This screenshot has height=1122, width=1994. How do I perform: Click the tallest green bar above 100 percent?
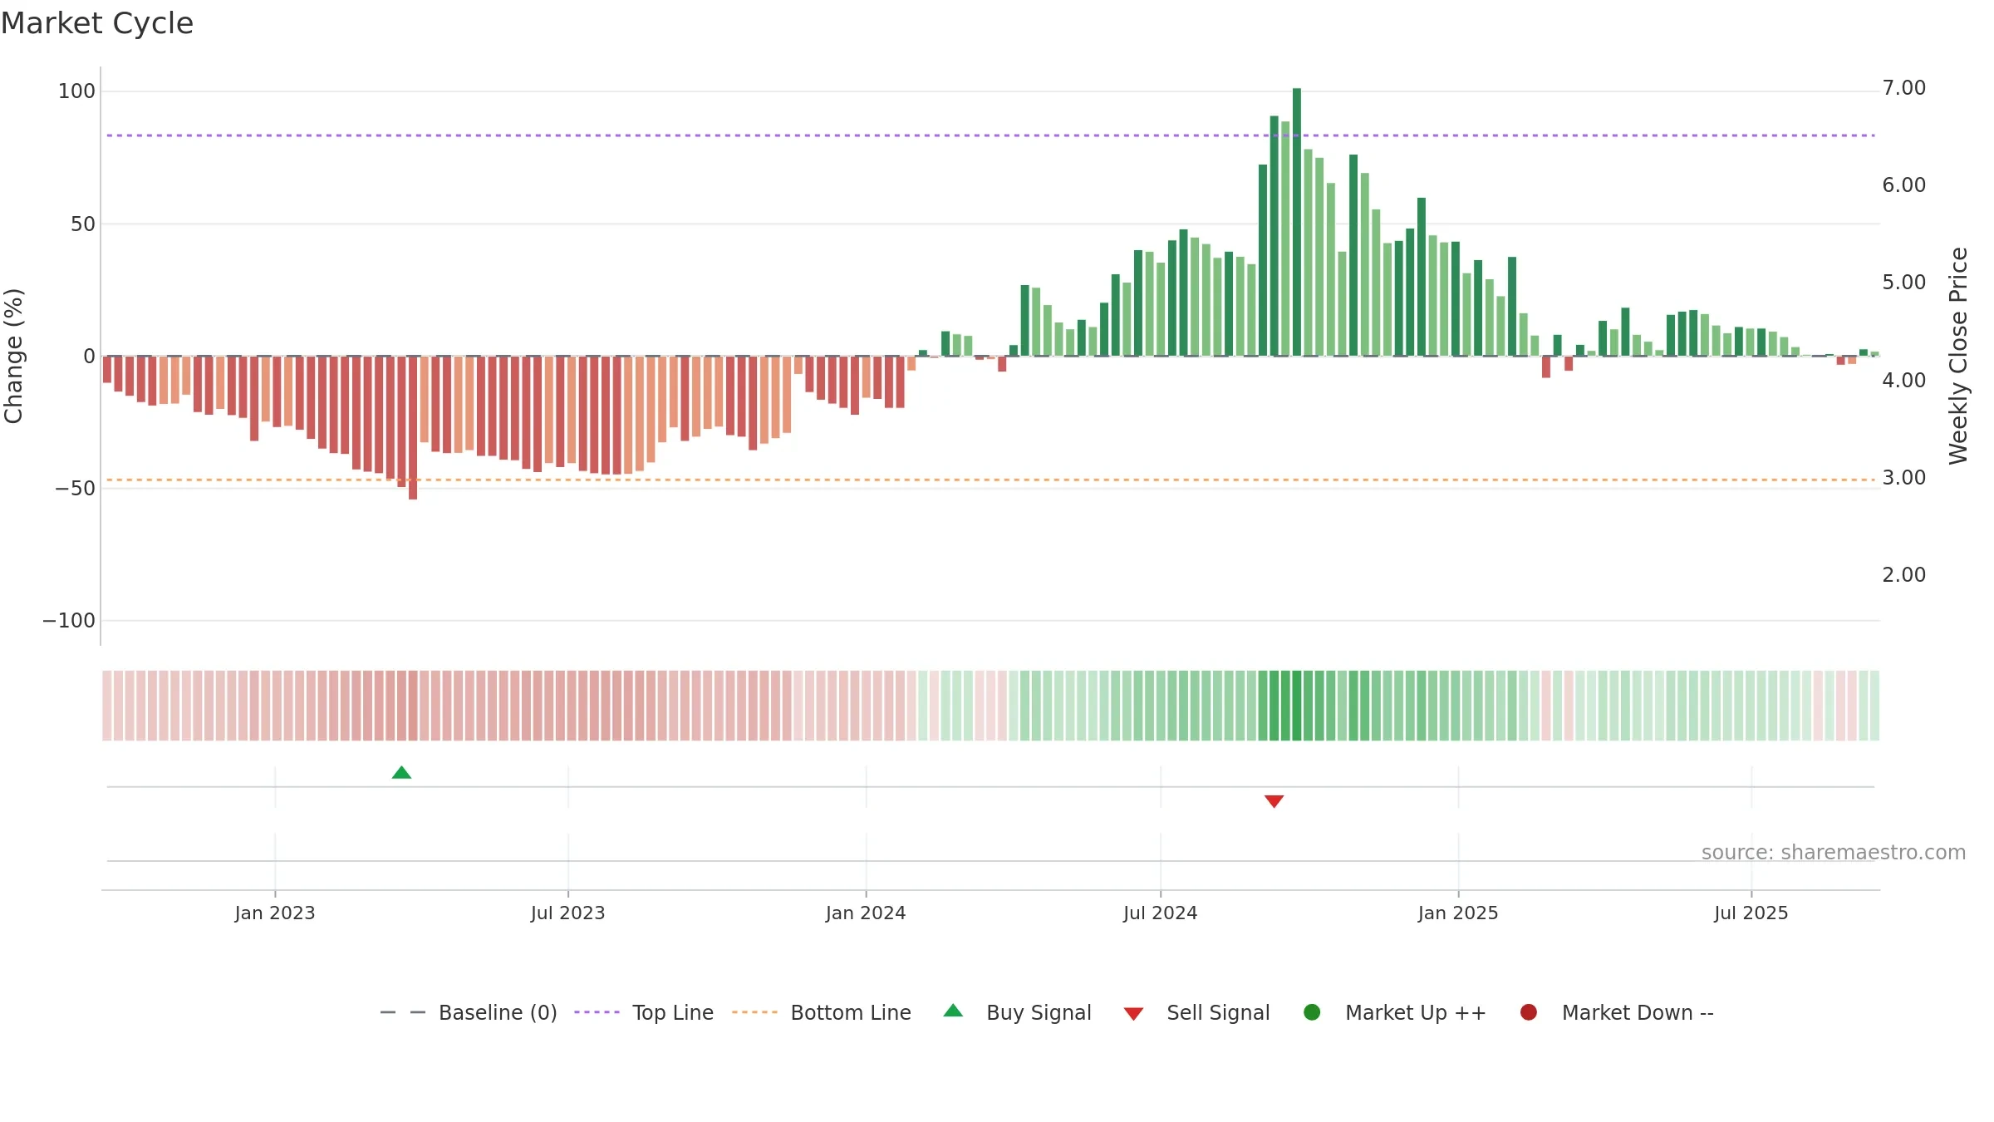click(x=1297, y=222)
